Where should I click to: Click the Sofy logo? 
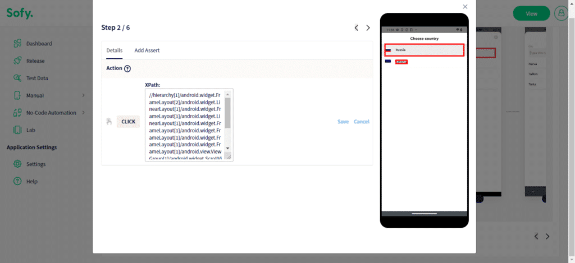[20, 13]
